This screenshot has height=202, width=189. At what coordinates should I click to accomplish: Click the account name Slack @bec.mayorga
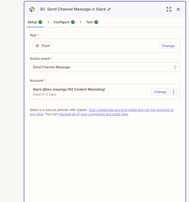69,89
